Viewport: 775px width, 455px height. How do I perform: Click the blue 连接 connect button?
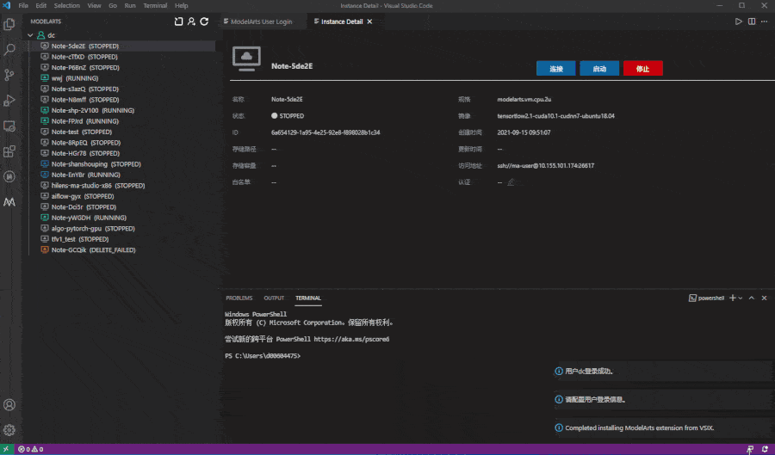[556, 69]
